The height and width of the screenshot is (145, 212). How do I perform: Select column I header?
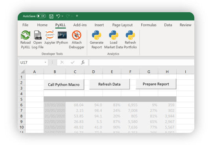coord(185,72)
